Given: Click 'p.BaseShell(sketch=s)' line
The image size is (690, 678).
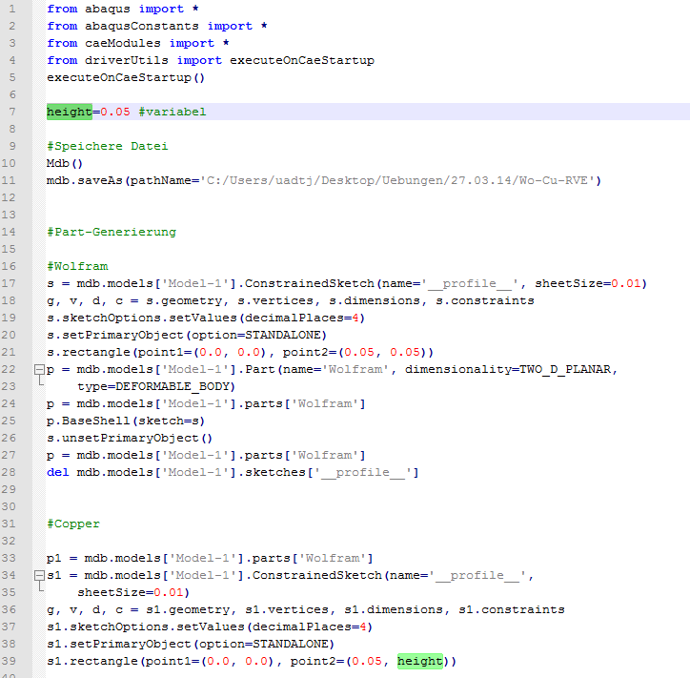Looking at the screenshot, I should pos(126,421).
